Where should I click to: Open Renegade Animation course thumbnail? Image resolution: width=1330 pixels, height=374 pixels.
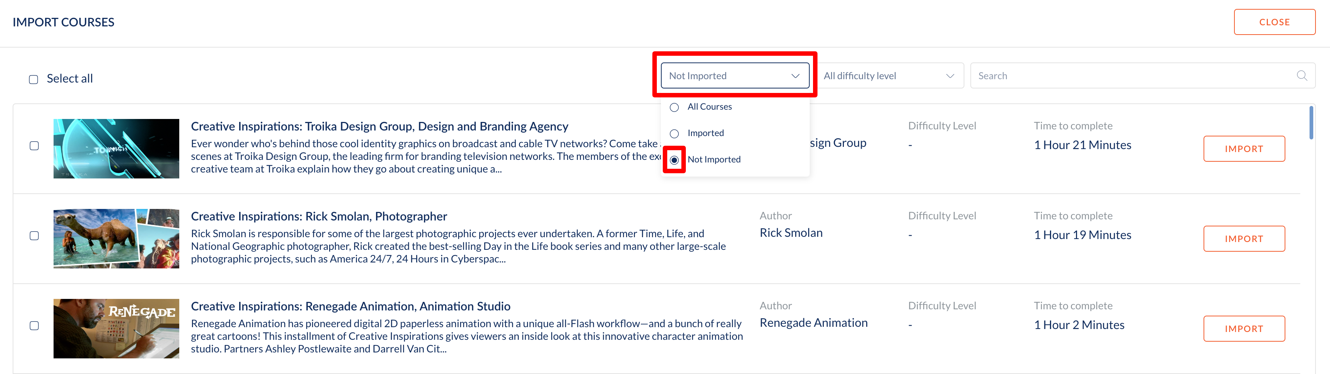click(x=116, y=329)
